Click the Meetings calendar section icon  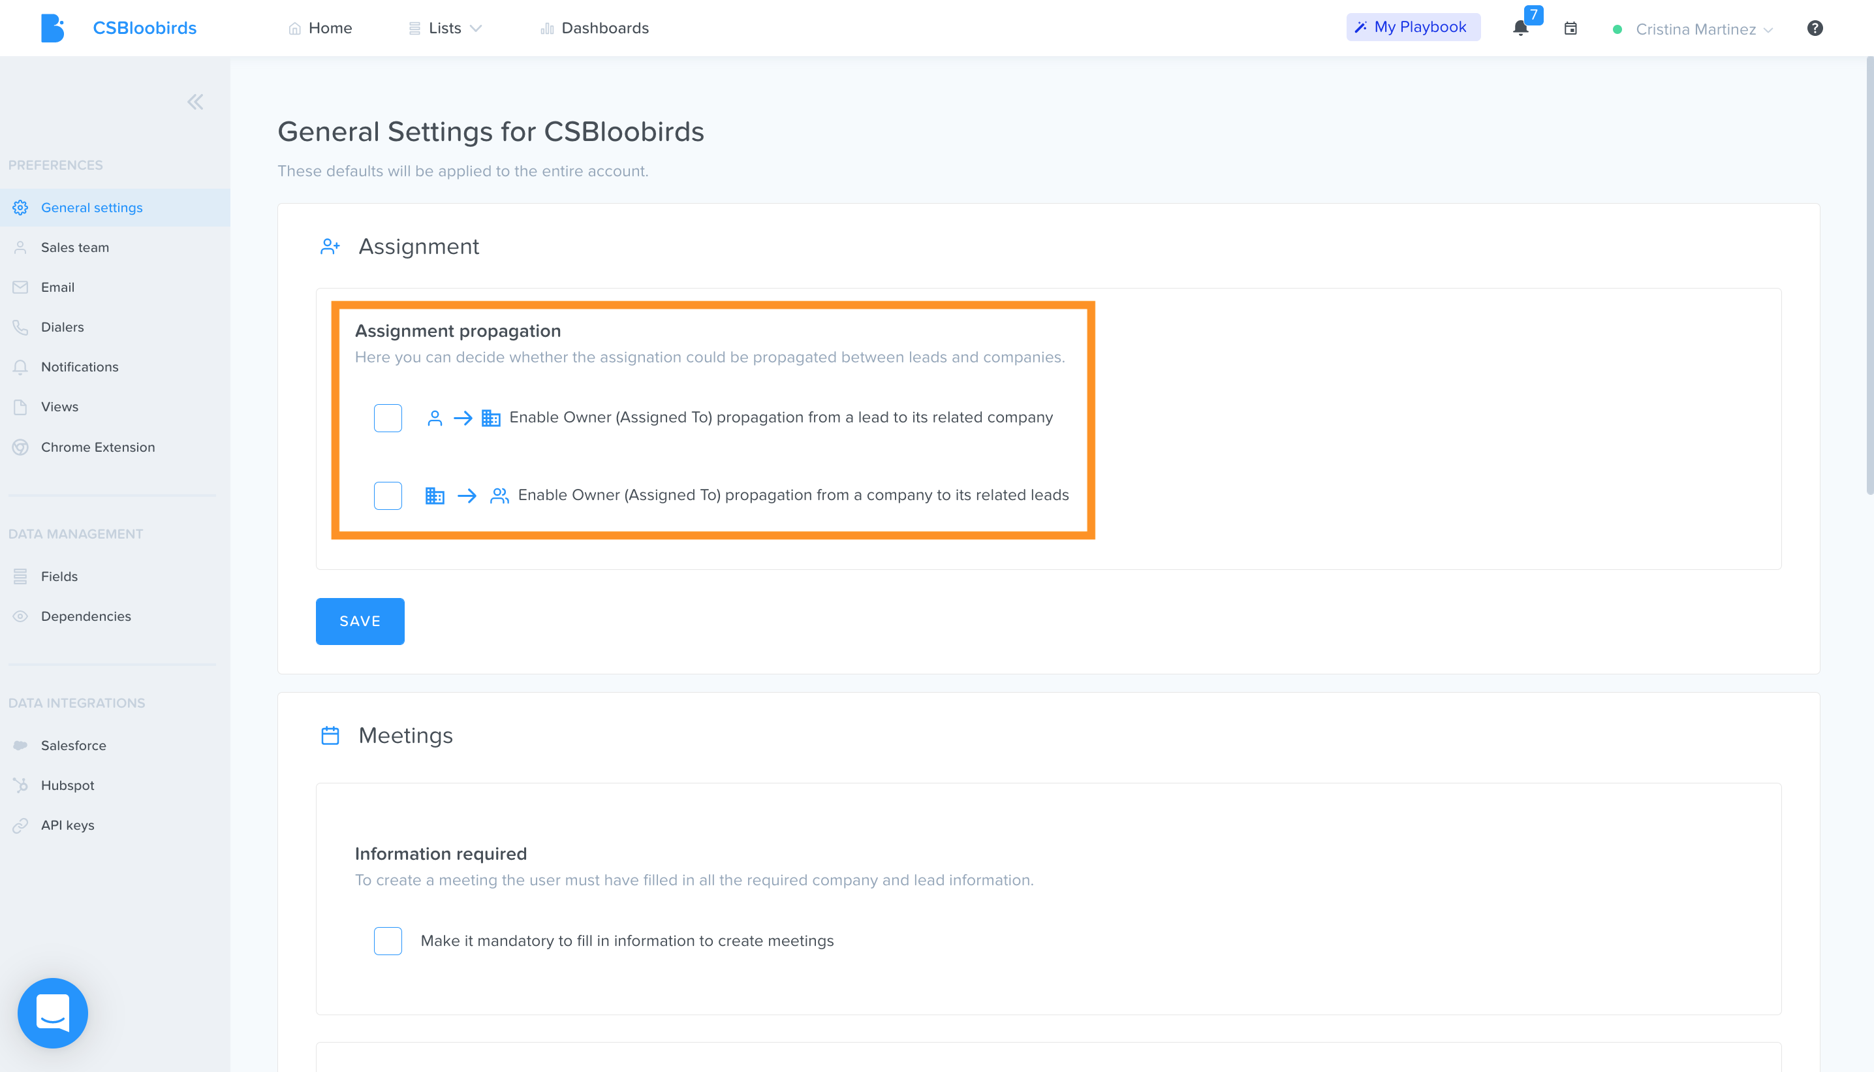[330, 736]
